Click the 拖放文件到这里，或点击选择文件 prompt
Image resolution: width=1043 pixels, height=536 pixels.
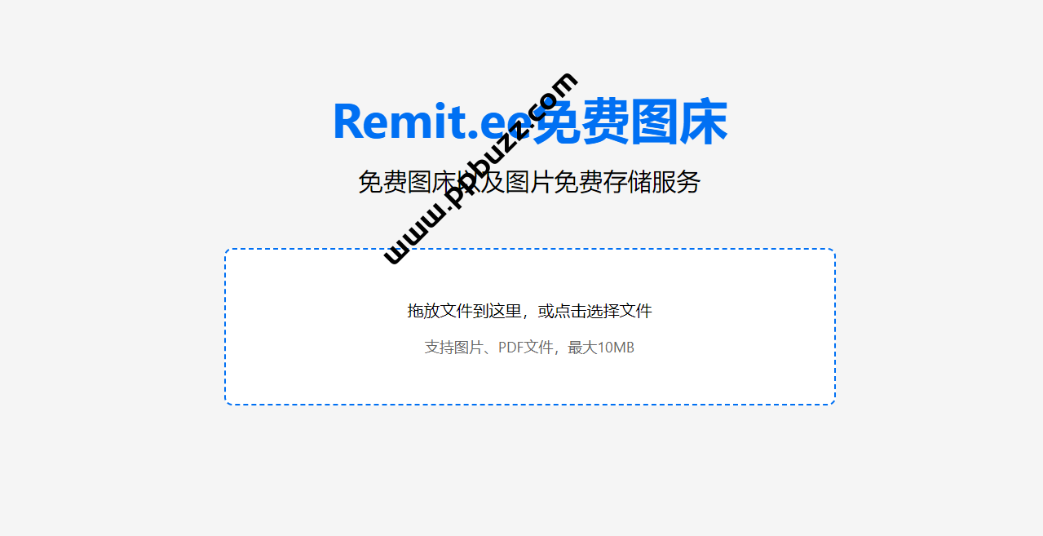click(530, 311)
